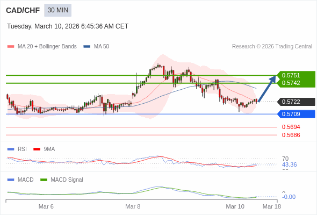317x215 pixels.
Task: Click the 'Mar 6' date axis label
Action: [x=46, y=206]
